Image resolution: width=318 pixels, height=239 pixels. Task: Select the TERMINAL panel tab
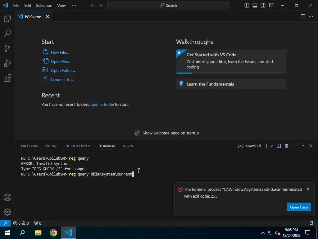[107, 146]
